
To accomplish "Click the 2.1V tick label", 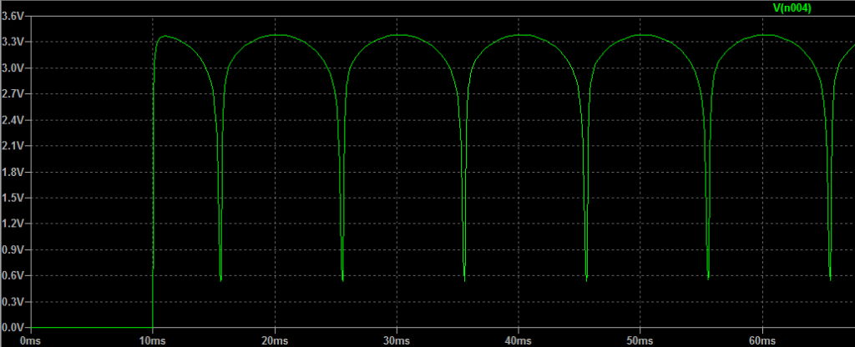I will (x=13, y=146).
